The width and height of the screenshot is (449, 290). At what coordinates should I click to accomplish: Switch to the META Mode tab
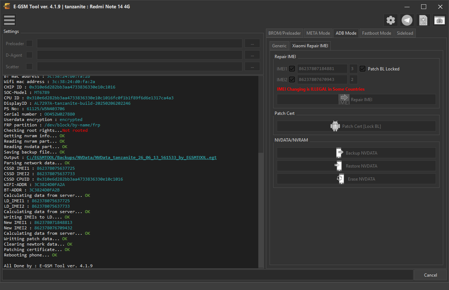tap(318, 33)
